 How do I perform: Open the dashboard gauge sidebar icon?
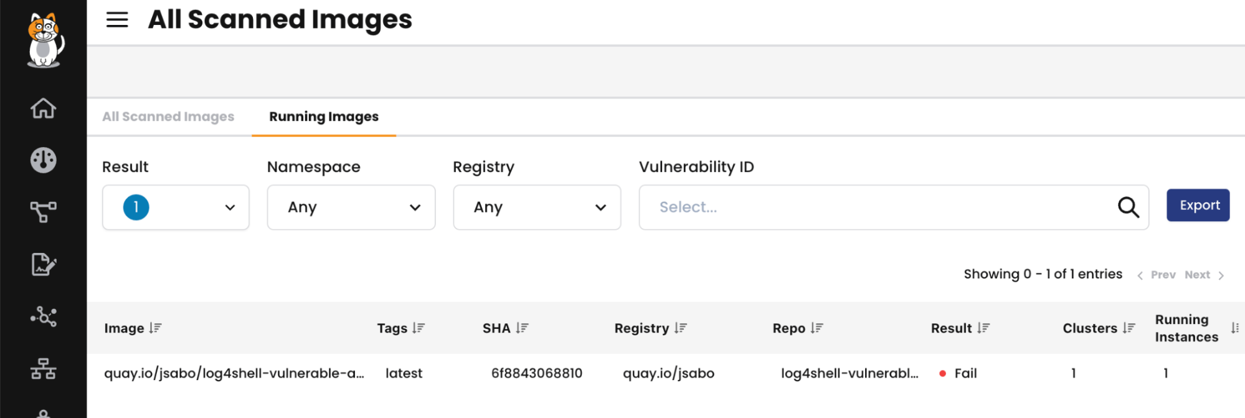coord(44,160)
